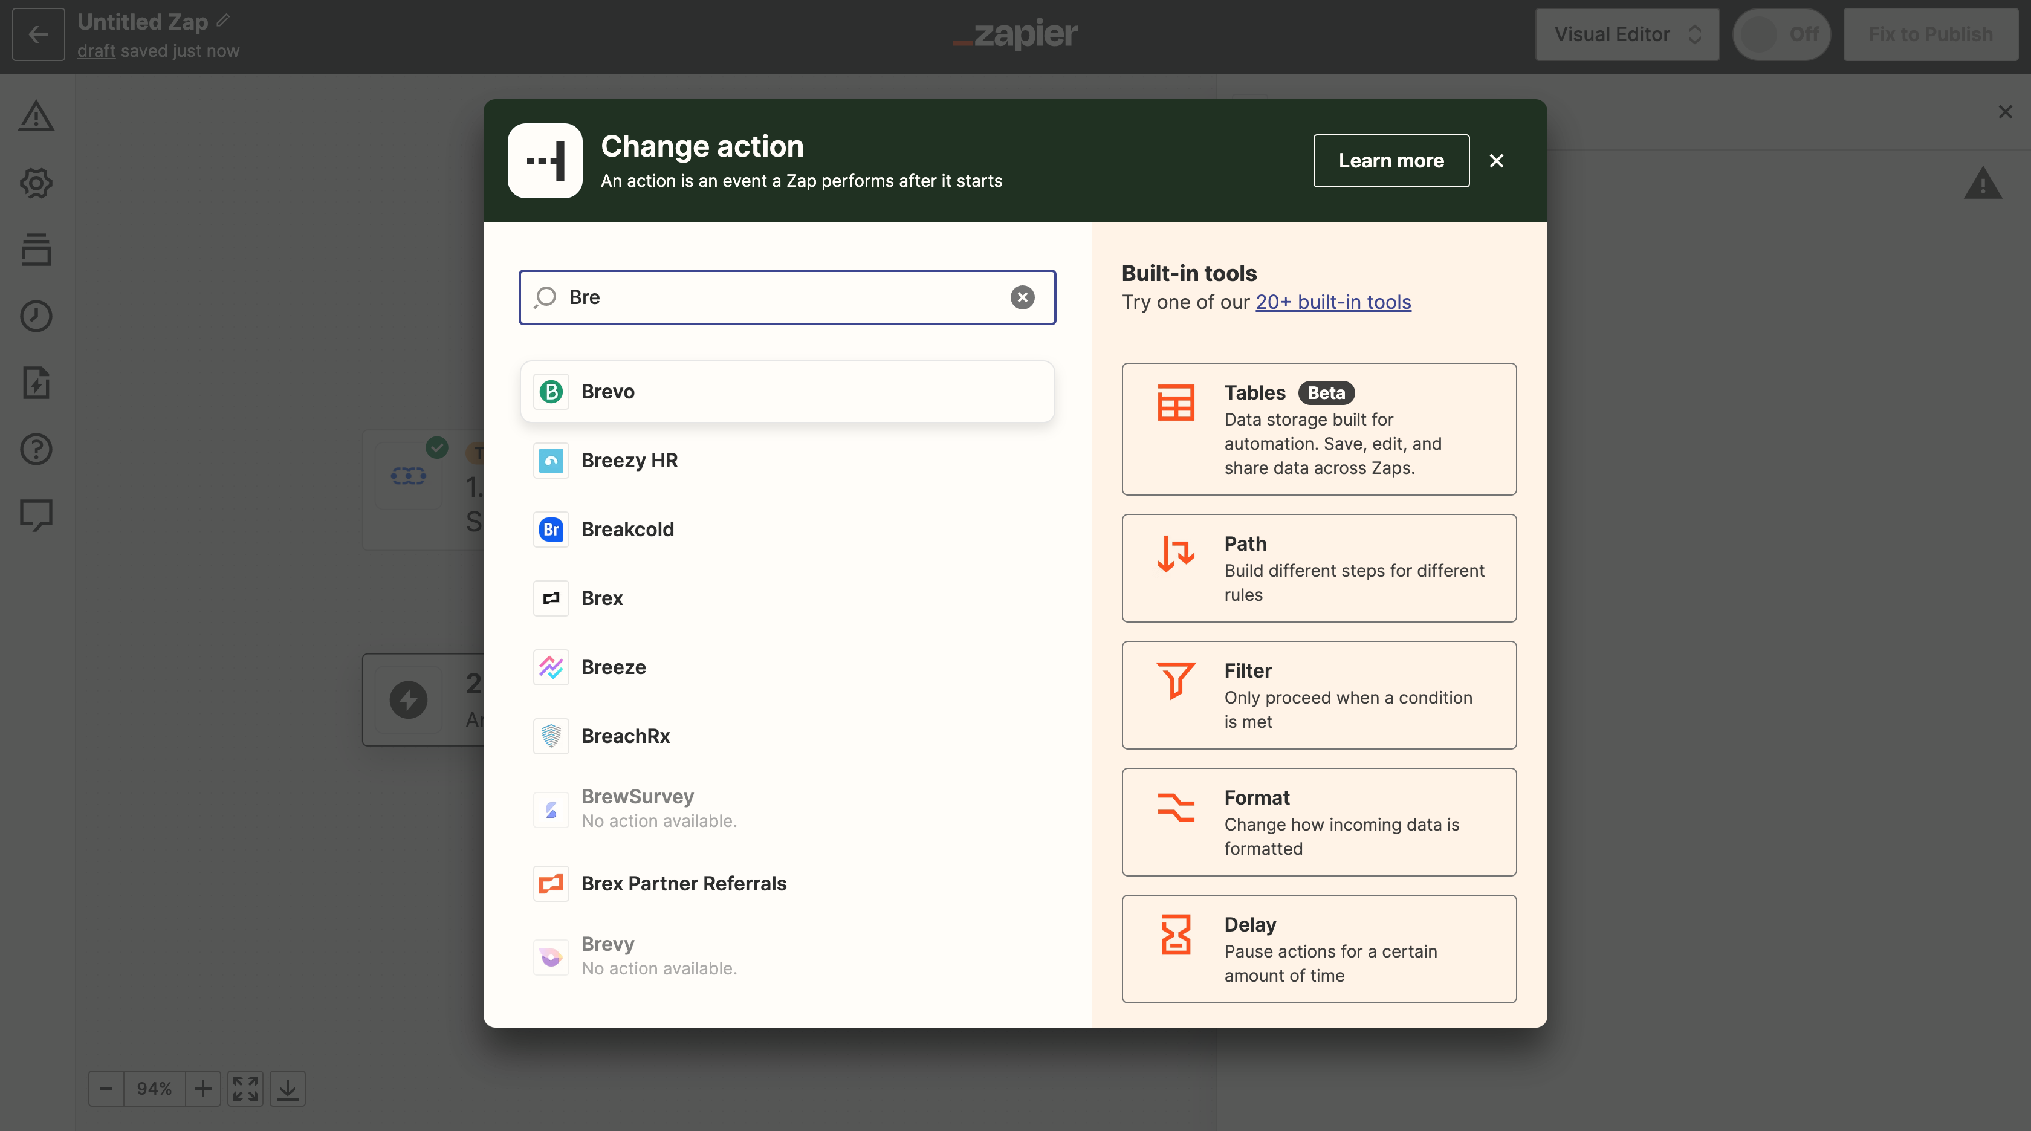Zoom in with the plus button
The width and height of the screenshot is (2031, 1131).
[x=202, y=1089]
